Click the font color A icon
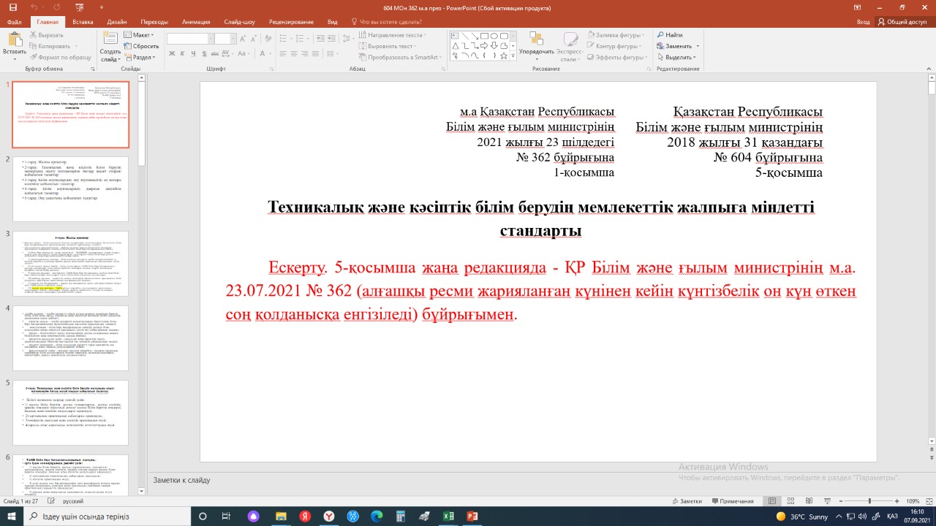The width and height of the screenshot is (936, 526). click(263, 53)
